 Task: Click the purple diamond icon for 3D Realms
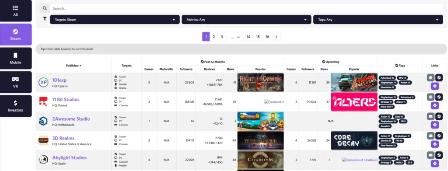(434, 144)
